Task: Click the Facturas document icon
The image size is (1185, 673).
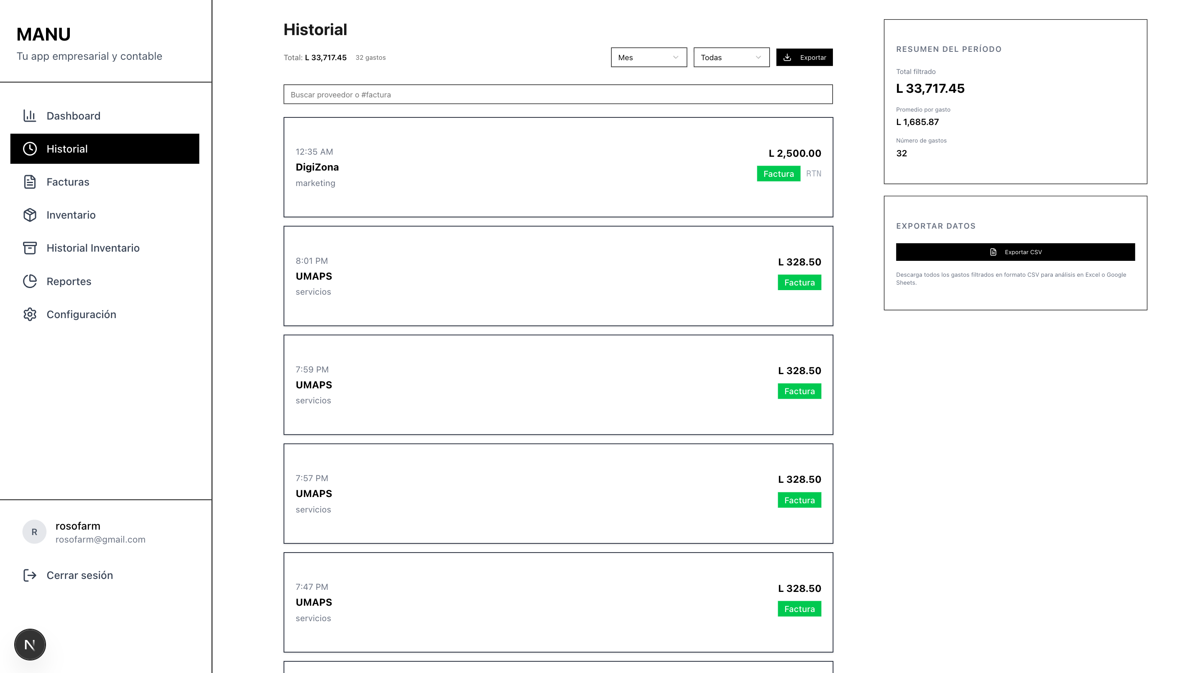Action: click(30, 182)
